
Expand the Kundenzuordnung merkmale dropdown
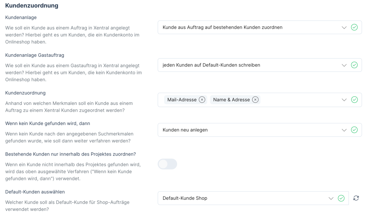tap(344, 100)
